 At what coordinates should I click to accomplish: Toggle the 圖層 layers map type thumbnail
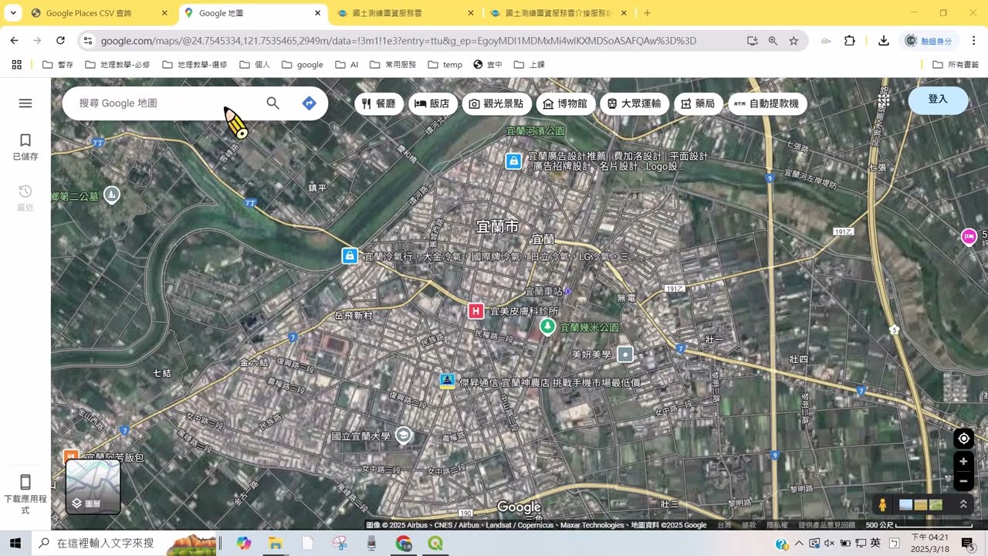coord(93,486)
